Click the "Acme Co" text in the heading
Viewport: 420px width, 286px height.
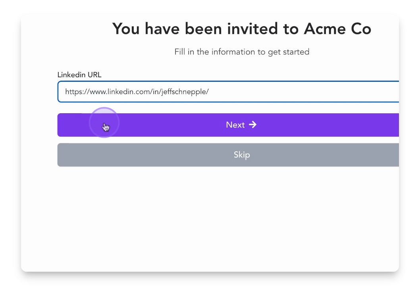click(x=337, y=29)
